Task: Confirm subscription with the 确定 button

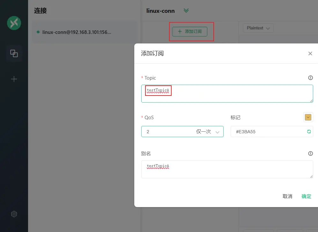Action: (306, 196)
